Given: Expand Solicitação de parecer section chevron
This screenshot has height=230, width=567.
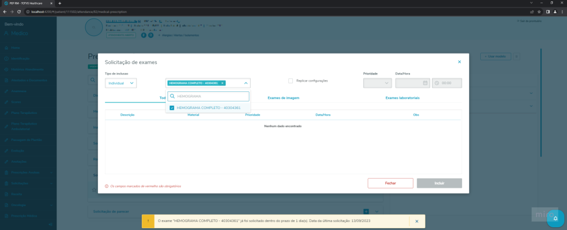Looking at the screenshot, I should coord(376,211).
